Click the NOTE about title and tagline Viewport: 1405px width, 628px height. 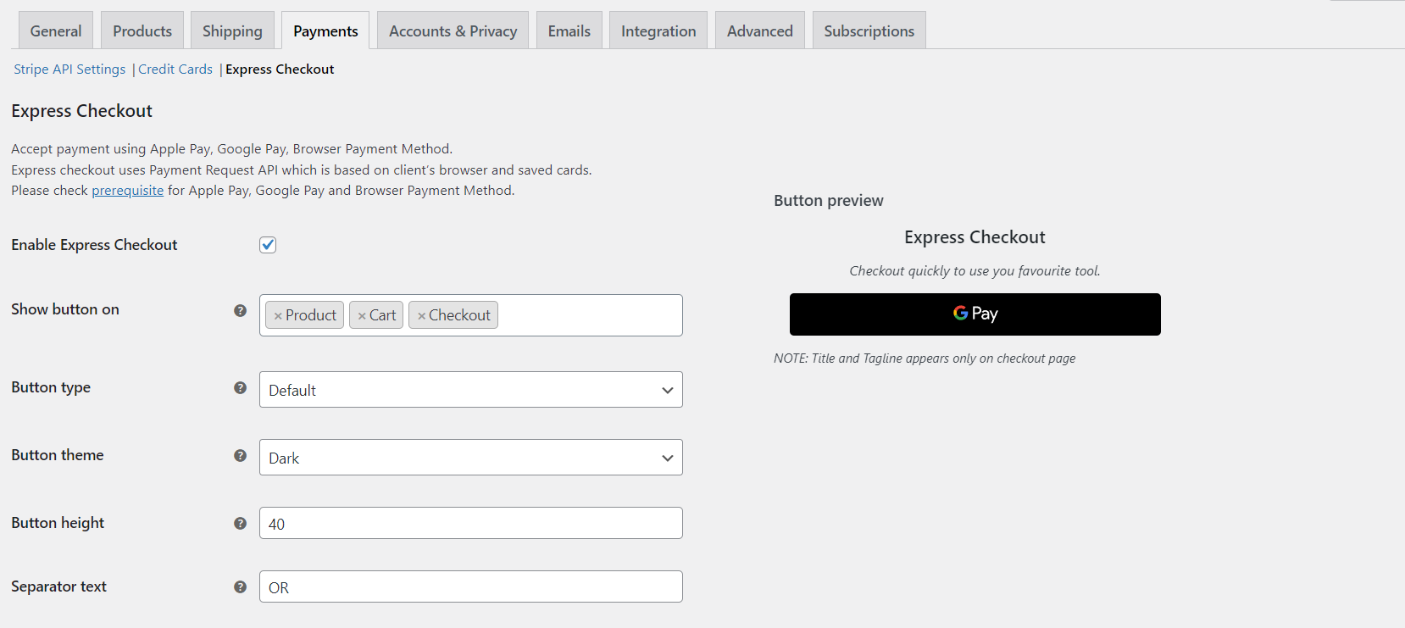point(925,358)
